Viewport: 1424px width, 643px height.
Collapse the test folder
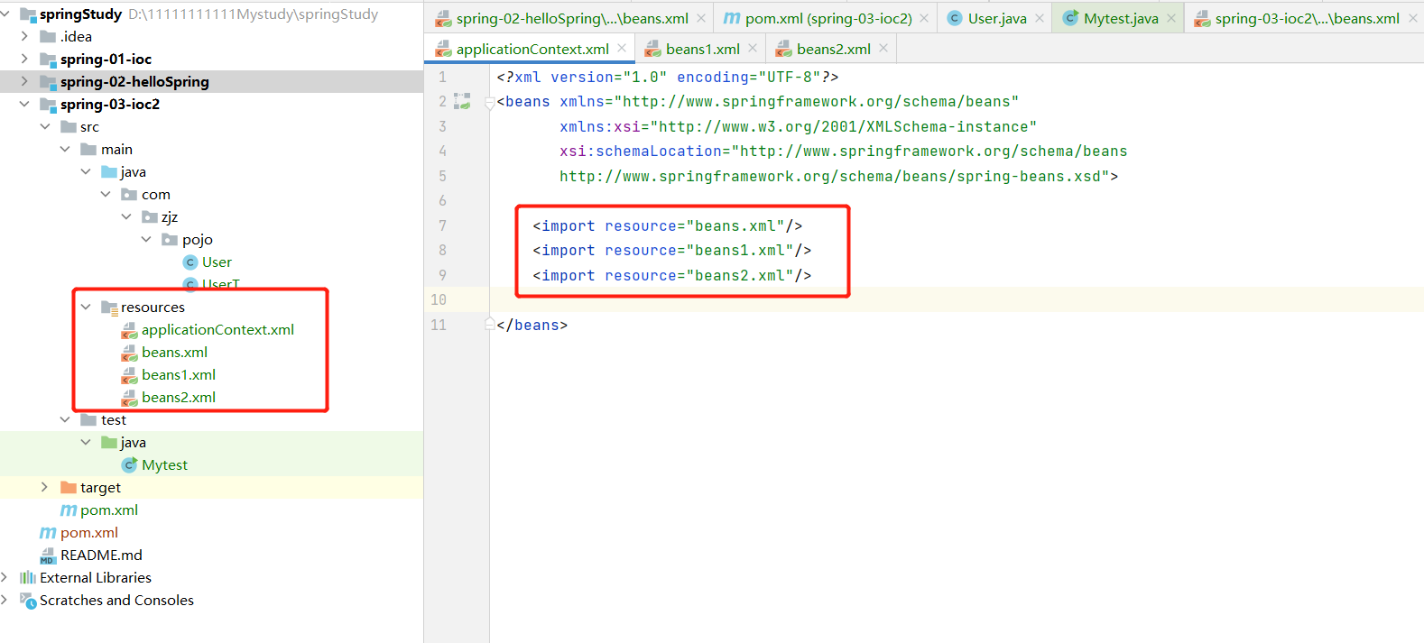click(65, 420)
